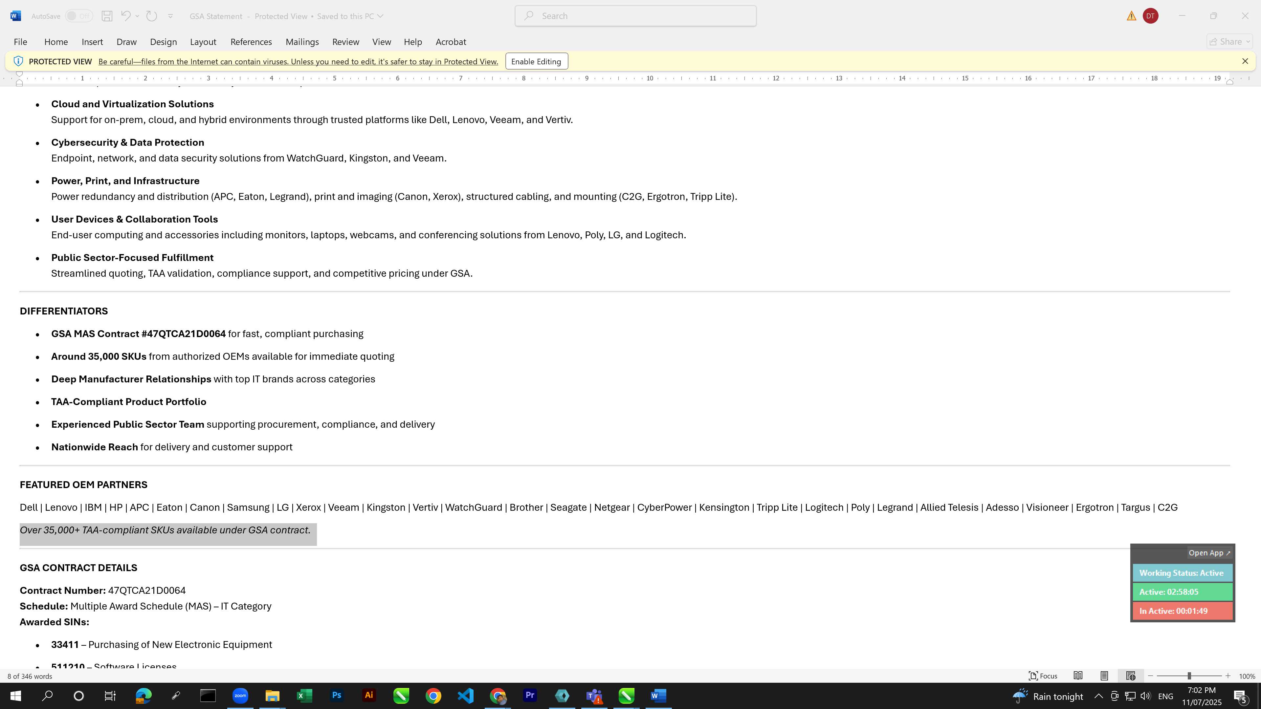The image size is (1261, 709).
Task: Click the 'Working Status: Active' indicator
Action: click(1182, 573)
